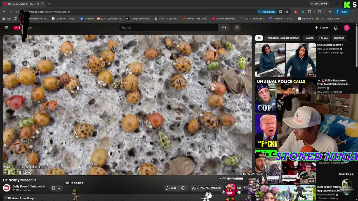Switch to He Nearly Missed It tab
This screenshot has height=201, width=358.
24,4
